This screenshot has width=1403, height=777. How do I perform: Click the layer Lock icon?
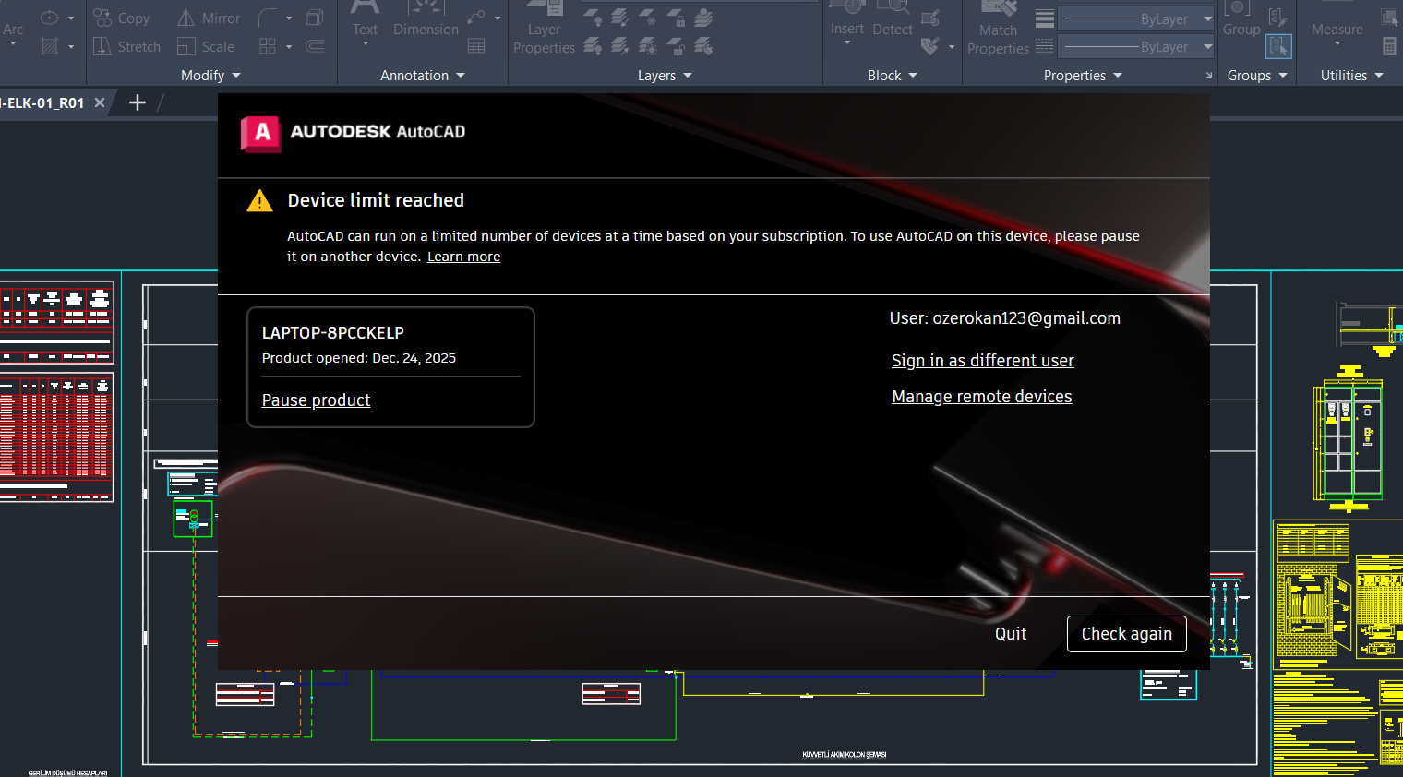tap(676, 18)
